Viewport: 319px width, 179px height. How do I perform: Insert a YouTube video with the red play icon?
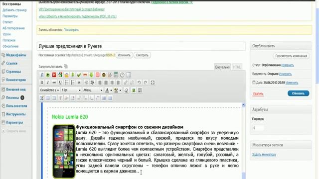tap(54, 75)
